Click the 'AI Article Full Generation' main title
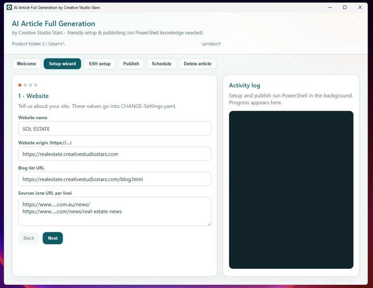The image size is (373, 288). [54, 24]
